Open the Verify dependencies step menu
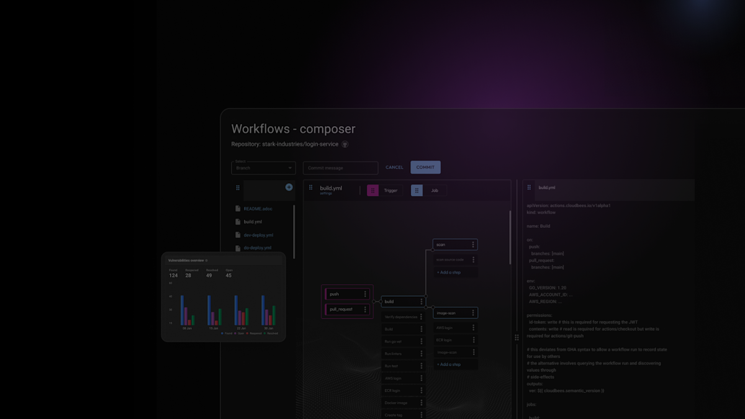 pos(421,317)
